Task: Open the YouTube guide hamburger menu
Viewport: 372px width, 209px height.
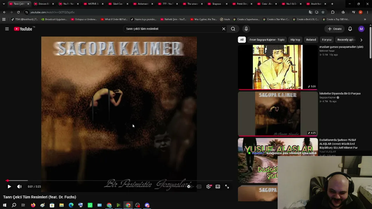Action: [x=7, y=29]
